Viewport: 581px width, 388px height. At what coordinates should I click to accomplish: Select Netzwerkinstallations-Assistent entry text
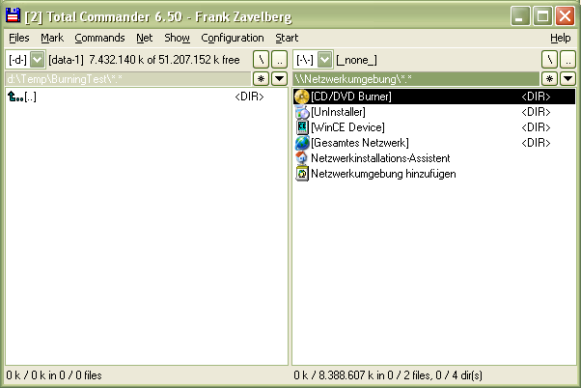(x=380, y=158)
